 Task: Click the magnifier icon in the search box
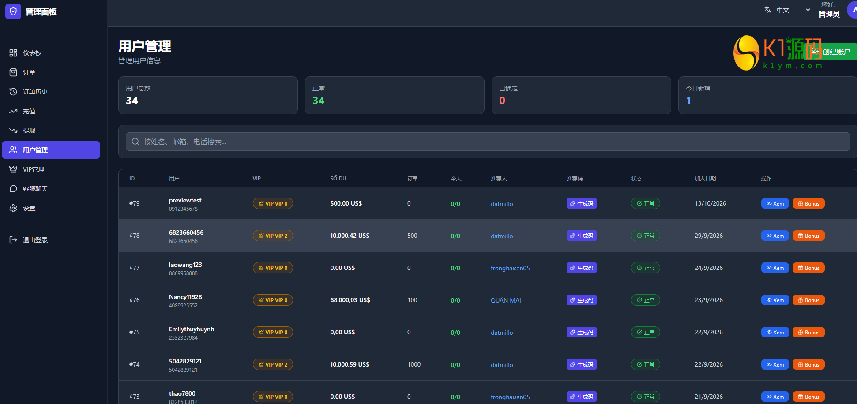click(135, 142)
